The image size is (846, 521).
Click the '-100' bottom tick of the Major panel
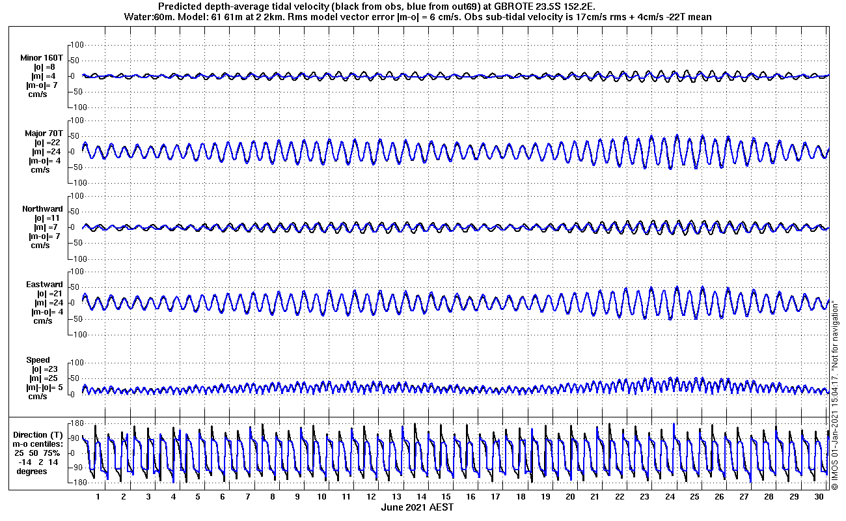tap(77, 183)
